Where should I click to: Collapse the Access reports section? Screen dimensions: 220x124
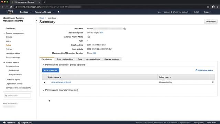(x=4, y=62)
